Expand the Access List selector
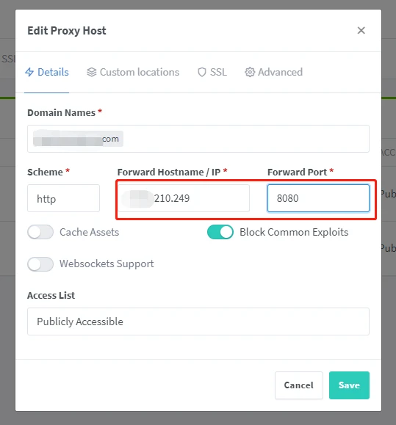The width and height of the screenshot is (396, 425). click(198, 322)
